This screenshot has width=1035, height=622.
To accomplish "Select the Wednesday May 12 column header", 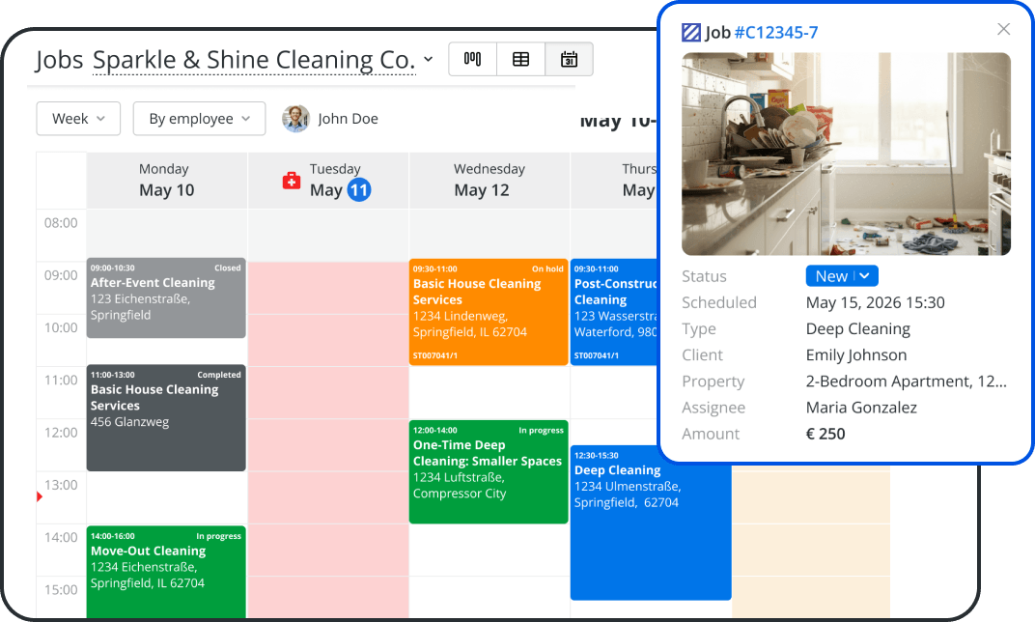I will click(x=490, y=181).
